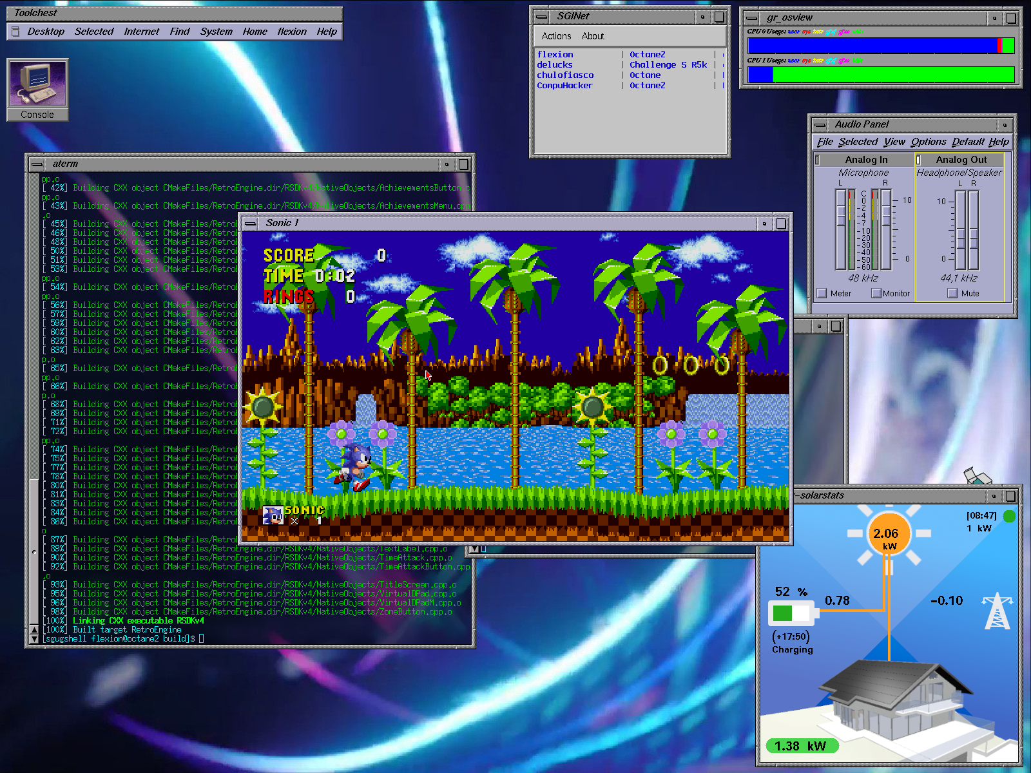
Task: Open the SGINet window menu button
Action: pyautogui.click(x=542, y=17)
